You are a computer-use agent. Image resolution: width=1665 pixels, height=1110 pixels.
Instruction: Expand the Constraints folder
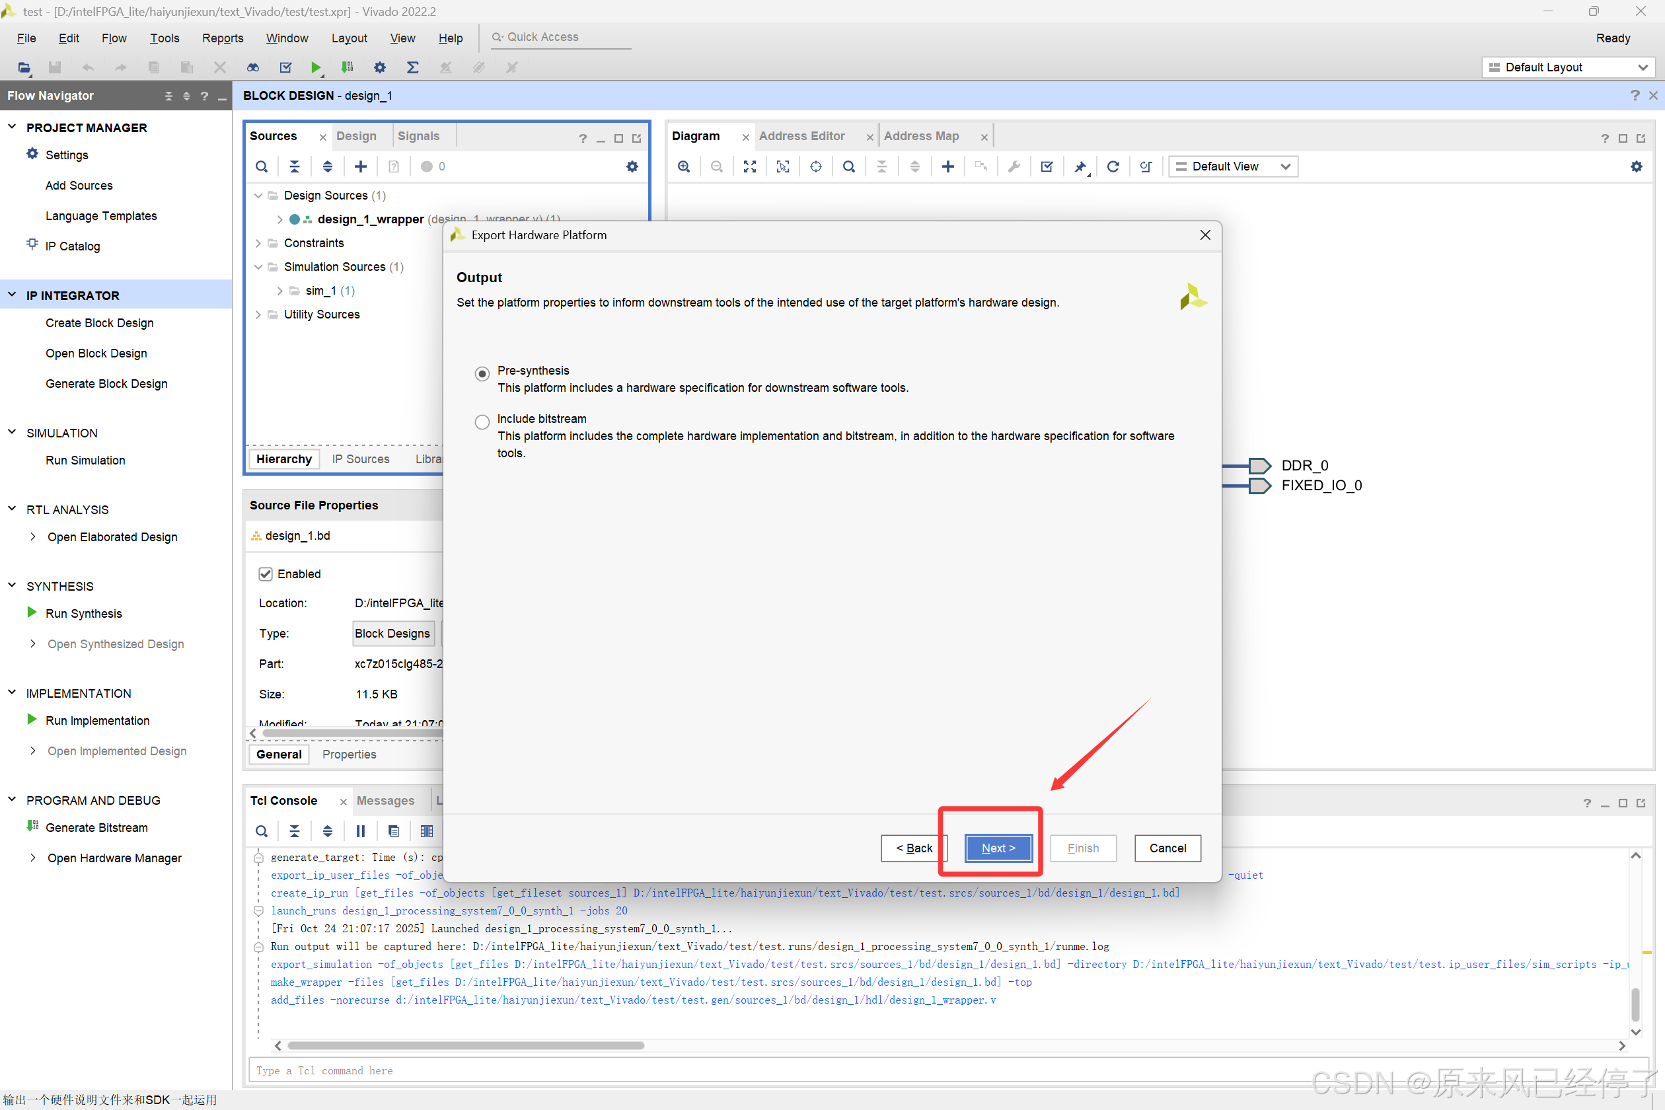(258, 243)
